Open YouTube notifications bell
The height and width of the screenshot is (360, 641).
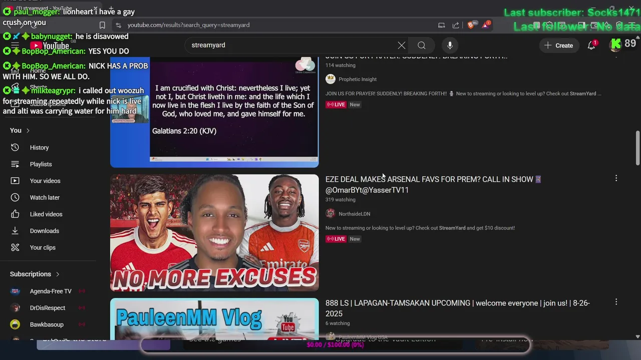coord(591,45)
